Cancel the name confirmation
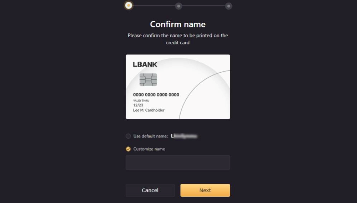Image resolution: width=357 pixels, height=203 pixels. click(150, 190)
